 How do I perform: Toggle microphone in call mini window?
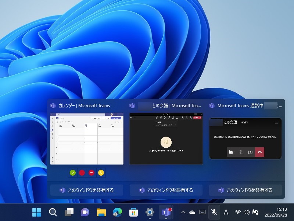[x=241, y=152]
